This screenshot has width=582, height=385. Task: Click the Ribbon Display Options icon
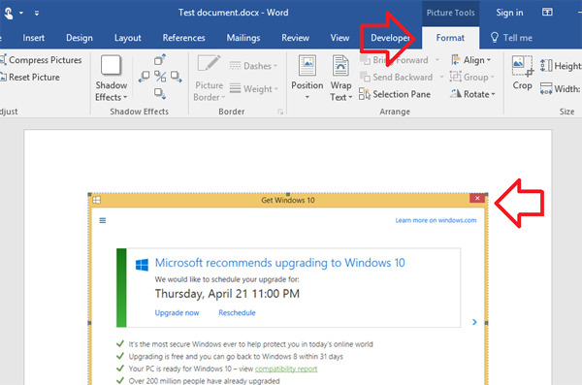coord(547,13)
